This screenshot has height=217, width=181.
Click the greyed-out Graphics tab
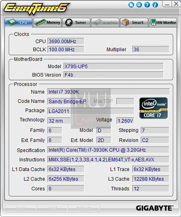(105, 23)
